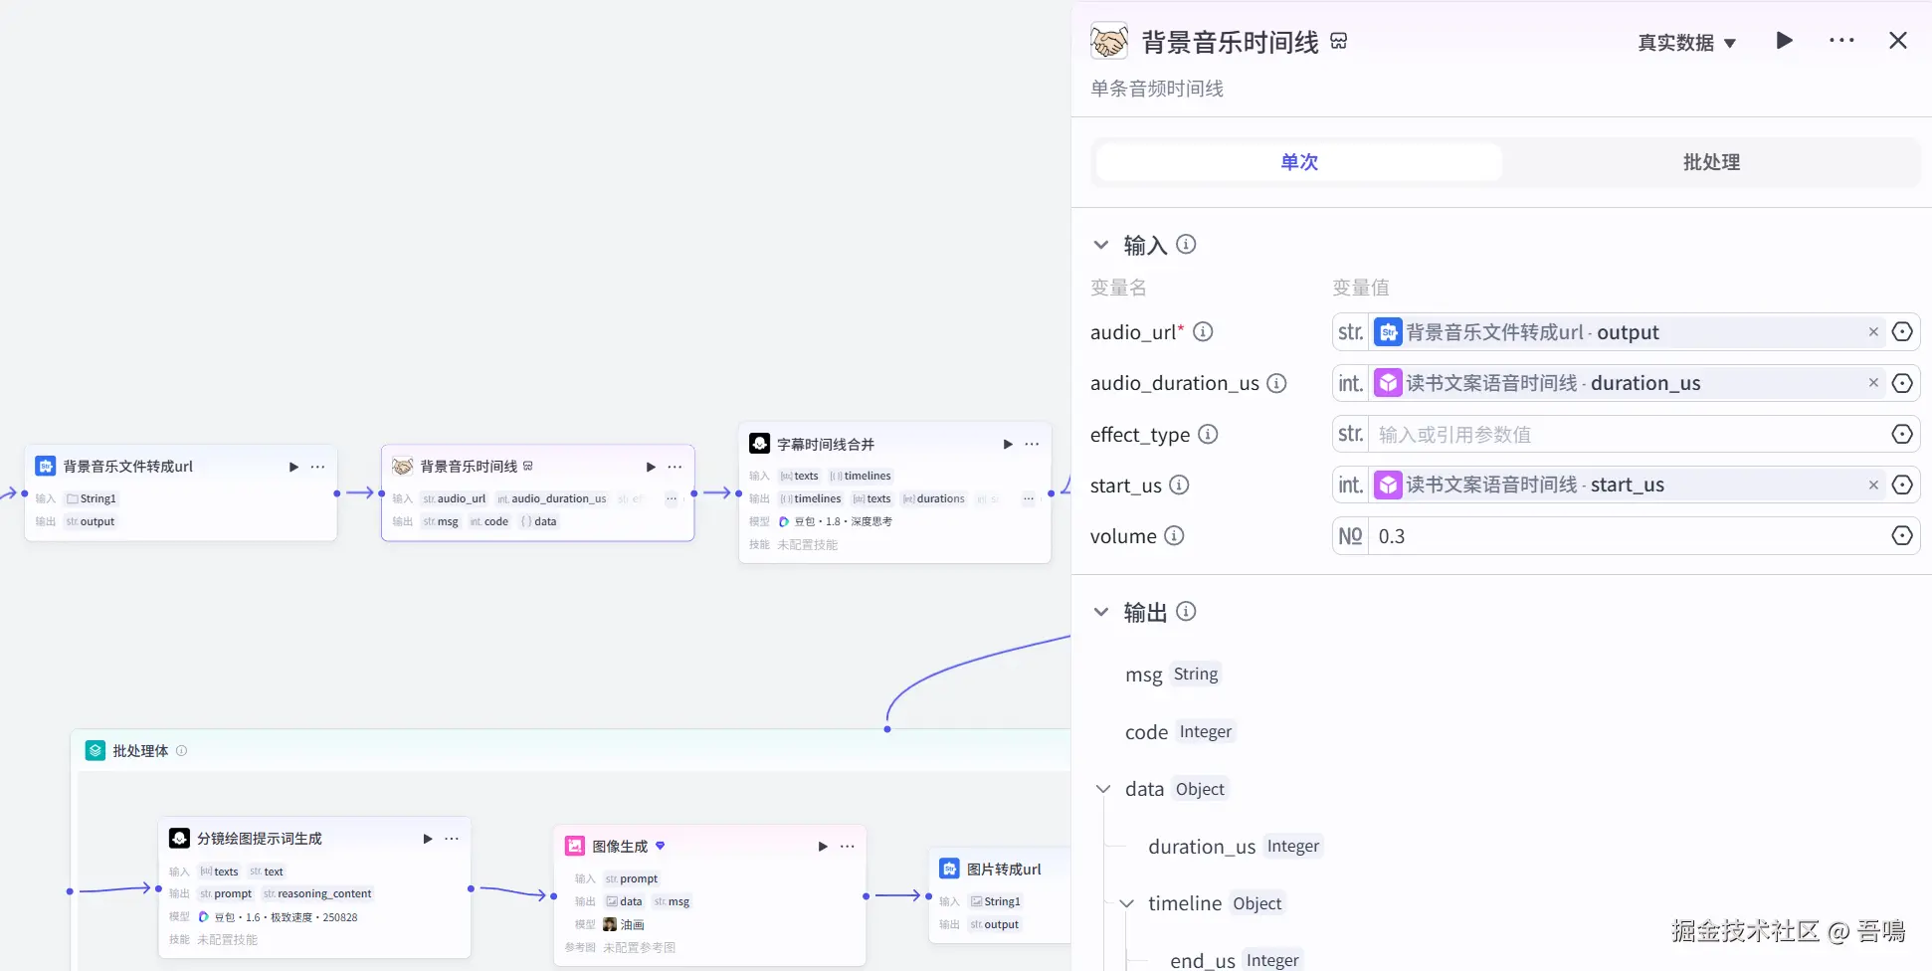Change the int. type selector for audio_duration_us
Image resolution: width=1932 pixels, height=971 pixels.
[x=1350, y=383]
